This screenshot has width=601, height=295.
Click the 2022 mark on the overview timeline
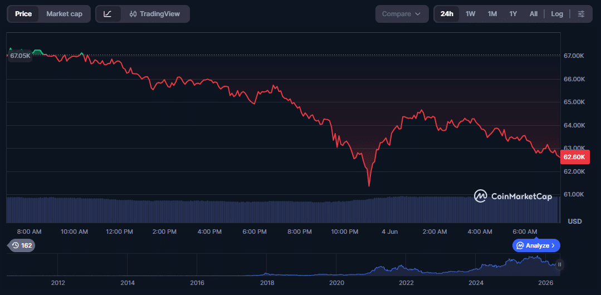coord(406,283)
